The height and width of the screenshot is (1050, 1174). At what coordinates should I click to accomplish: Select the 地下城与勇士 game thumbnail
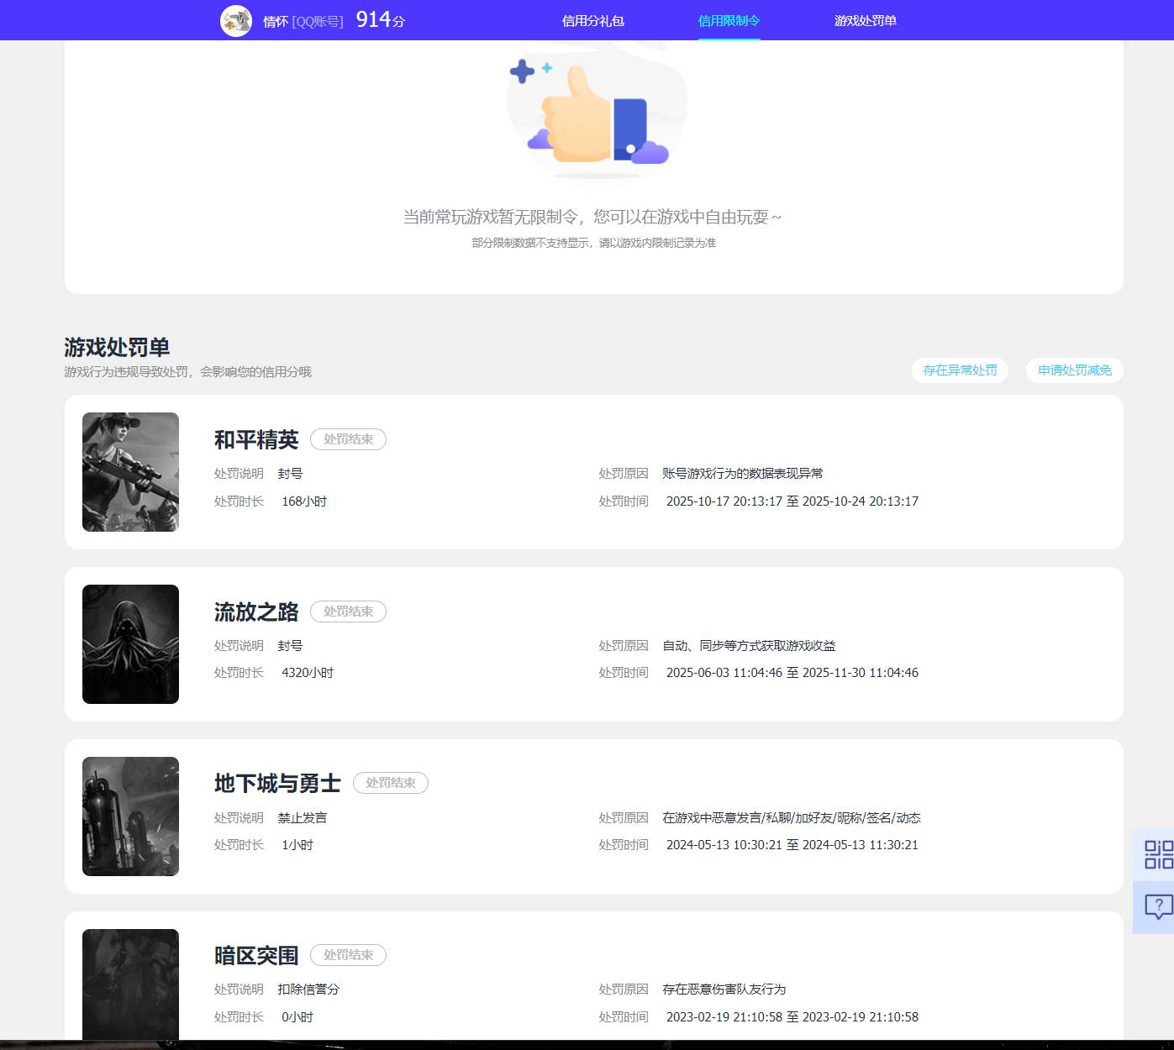click(130, 816)
